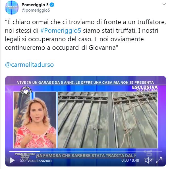Click the Col Vostro heart badge

click(26, 91)
